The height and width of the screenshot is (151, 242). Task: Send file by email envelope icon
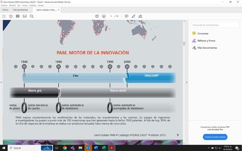25,16
